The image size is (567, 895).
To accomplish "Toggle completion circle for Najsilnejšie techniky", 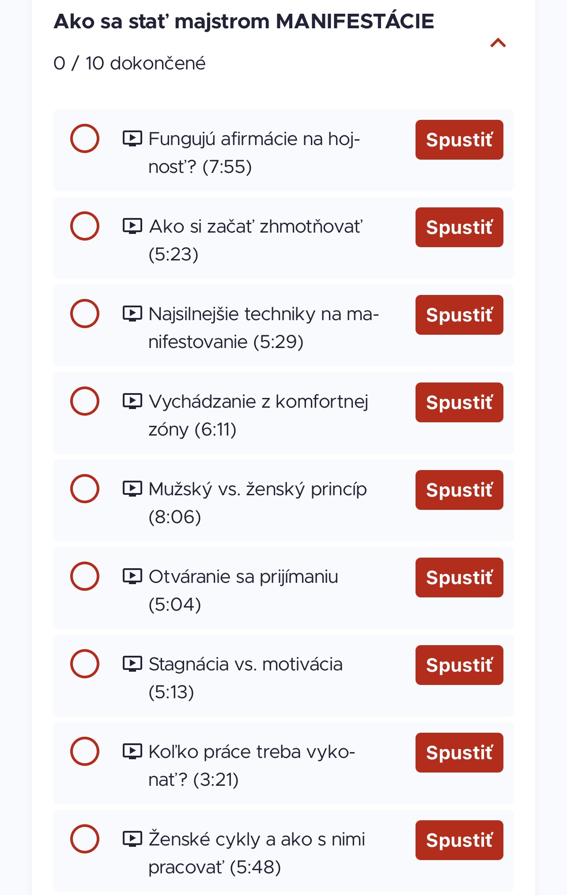I will tap(85, 314).
